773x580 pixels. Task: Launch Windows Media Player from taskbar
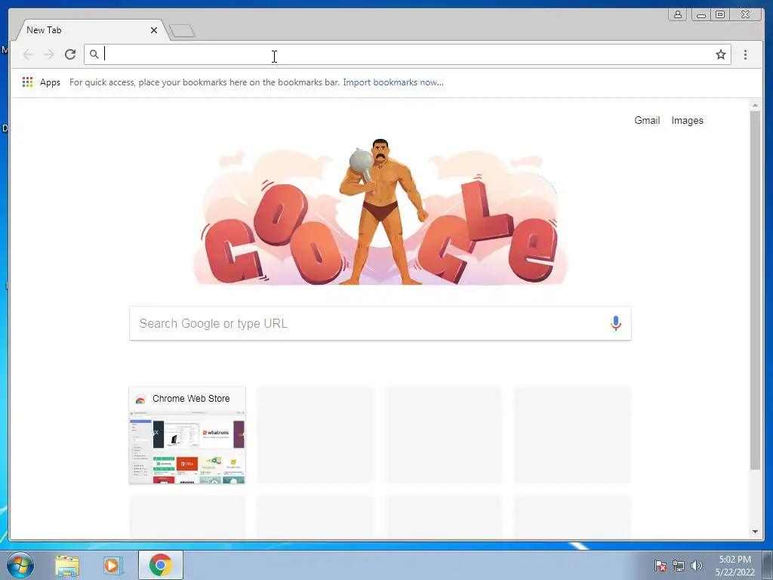(x=112, y=565)
